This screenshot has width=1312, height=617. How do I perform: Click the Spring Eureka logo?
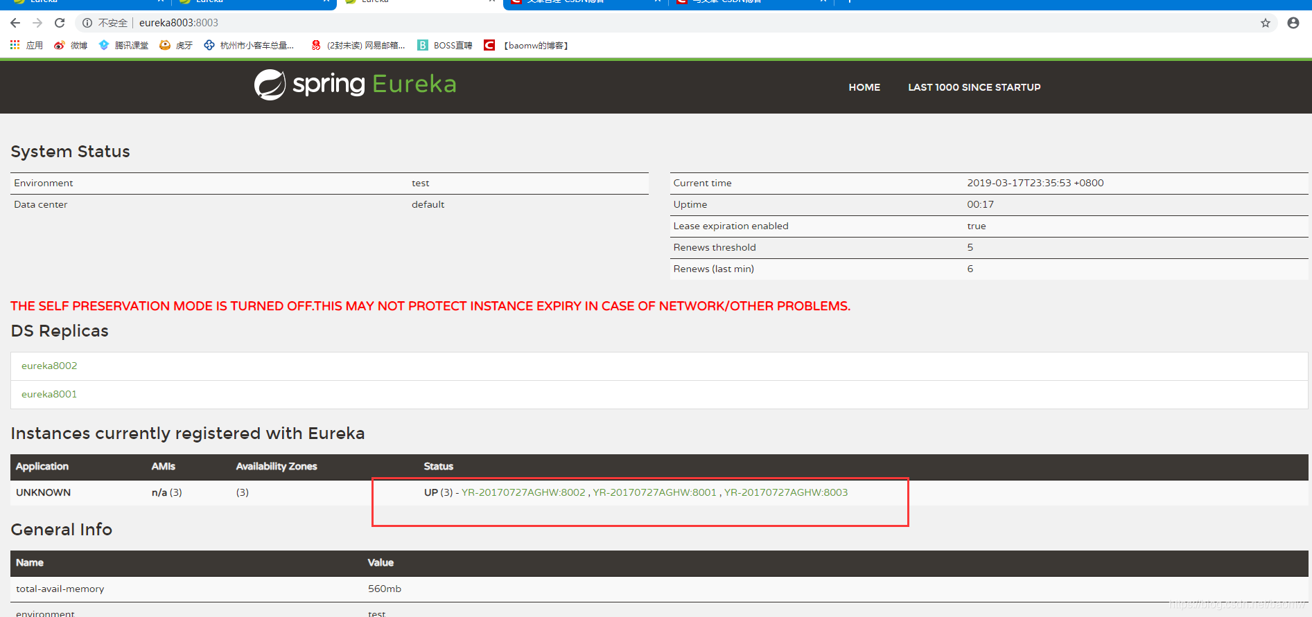coord(355,84)
